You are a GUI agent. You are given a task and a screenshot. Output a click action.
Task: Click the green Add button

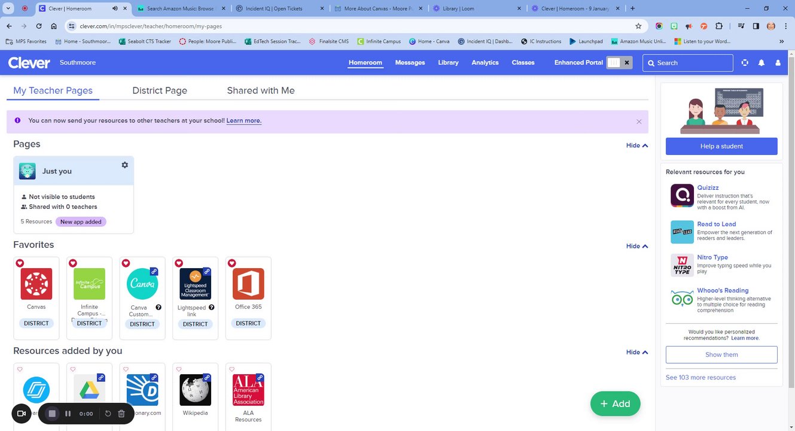[x=615, y=403]
